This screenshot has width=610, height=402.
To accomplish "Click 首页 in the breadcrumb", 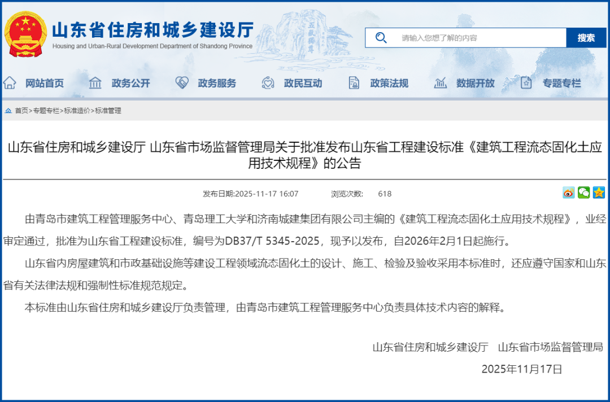I will point(21,111).
